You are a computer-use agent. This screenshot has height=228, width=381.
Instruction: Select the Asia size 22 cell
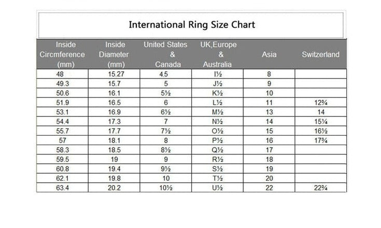269,187
